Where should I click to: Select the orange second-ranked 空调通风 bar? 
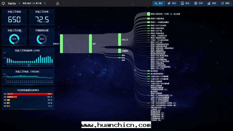(12, 97)
